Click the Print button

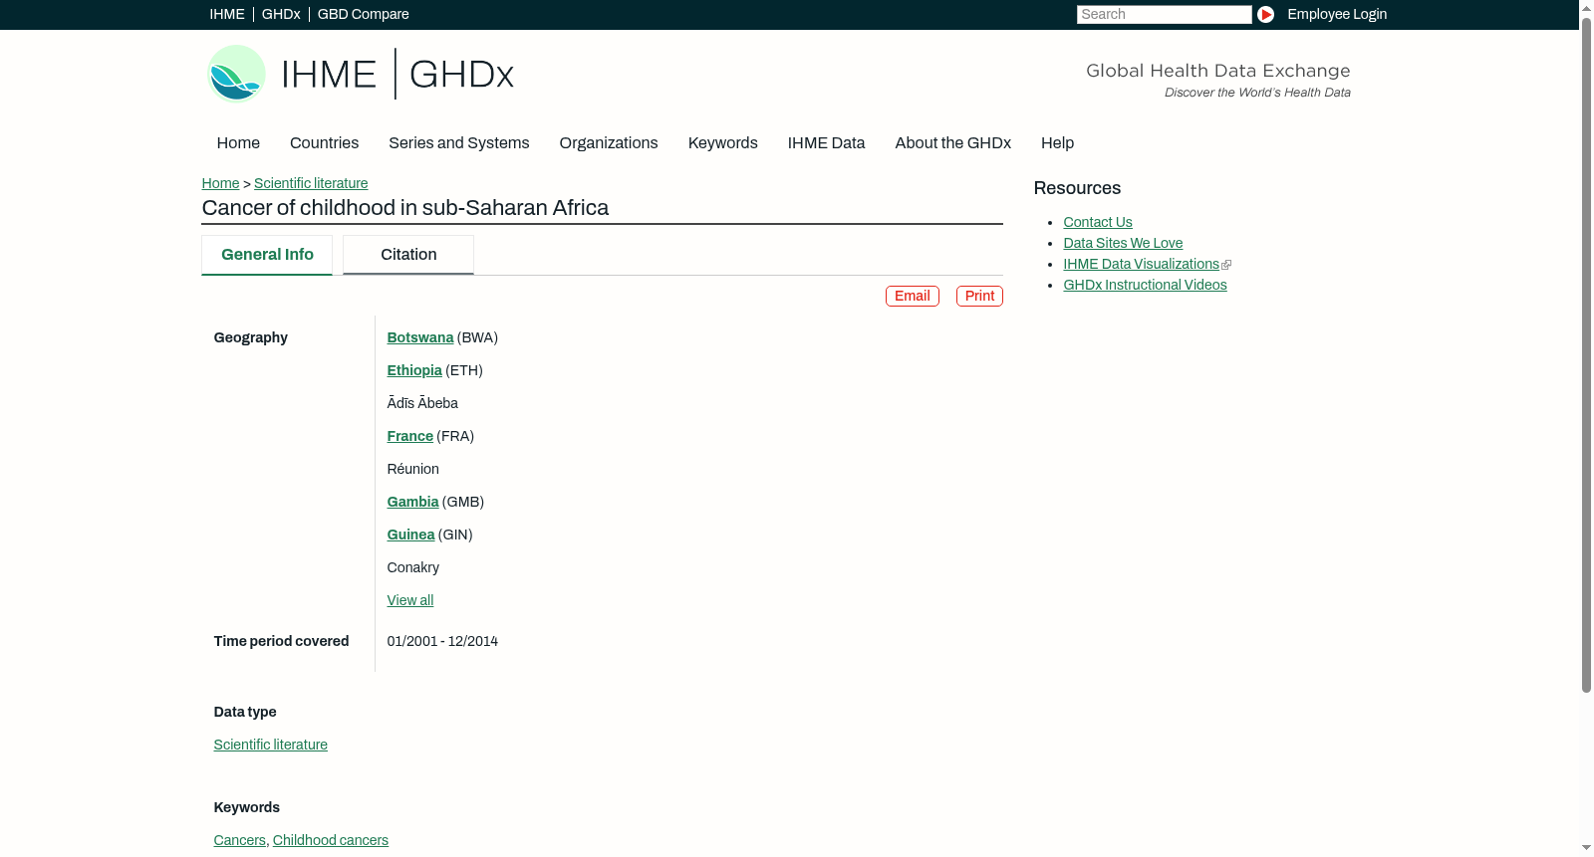click(x=979, y=297)
